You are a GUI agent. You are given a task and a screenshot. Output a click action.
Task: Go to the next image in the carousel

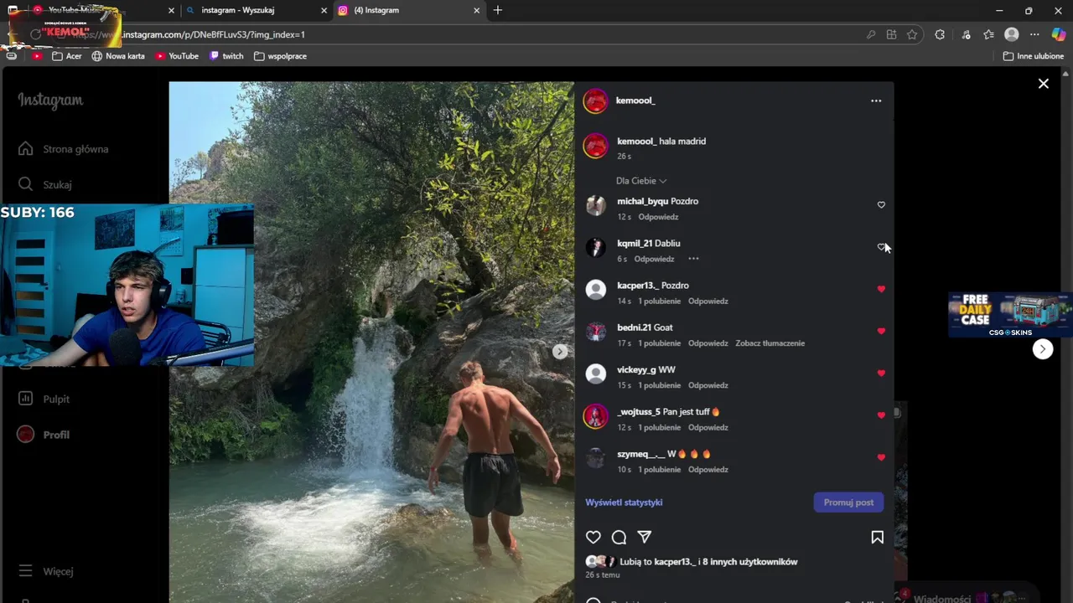point(560,352)
